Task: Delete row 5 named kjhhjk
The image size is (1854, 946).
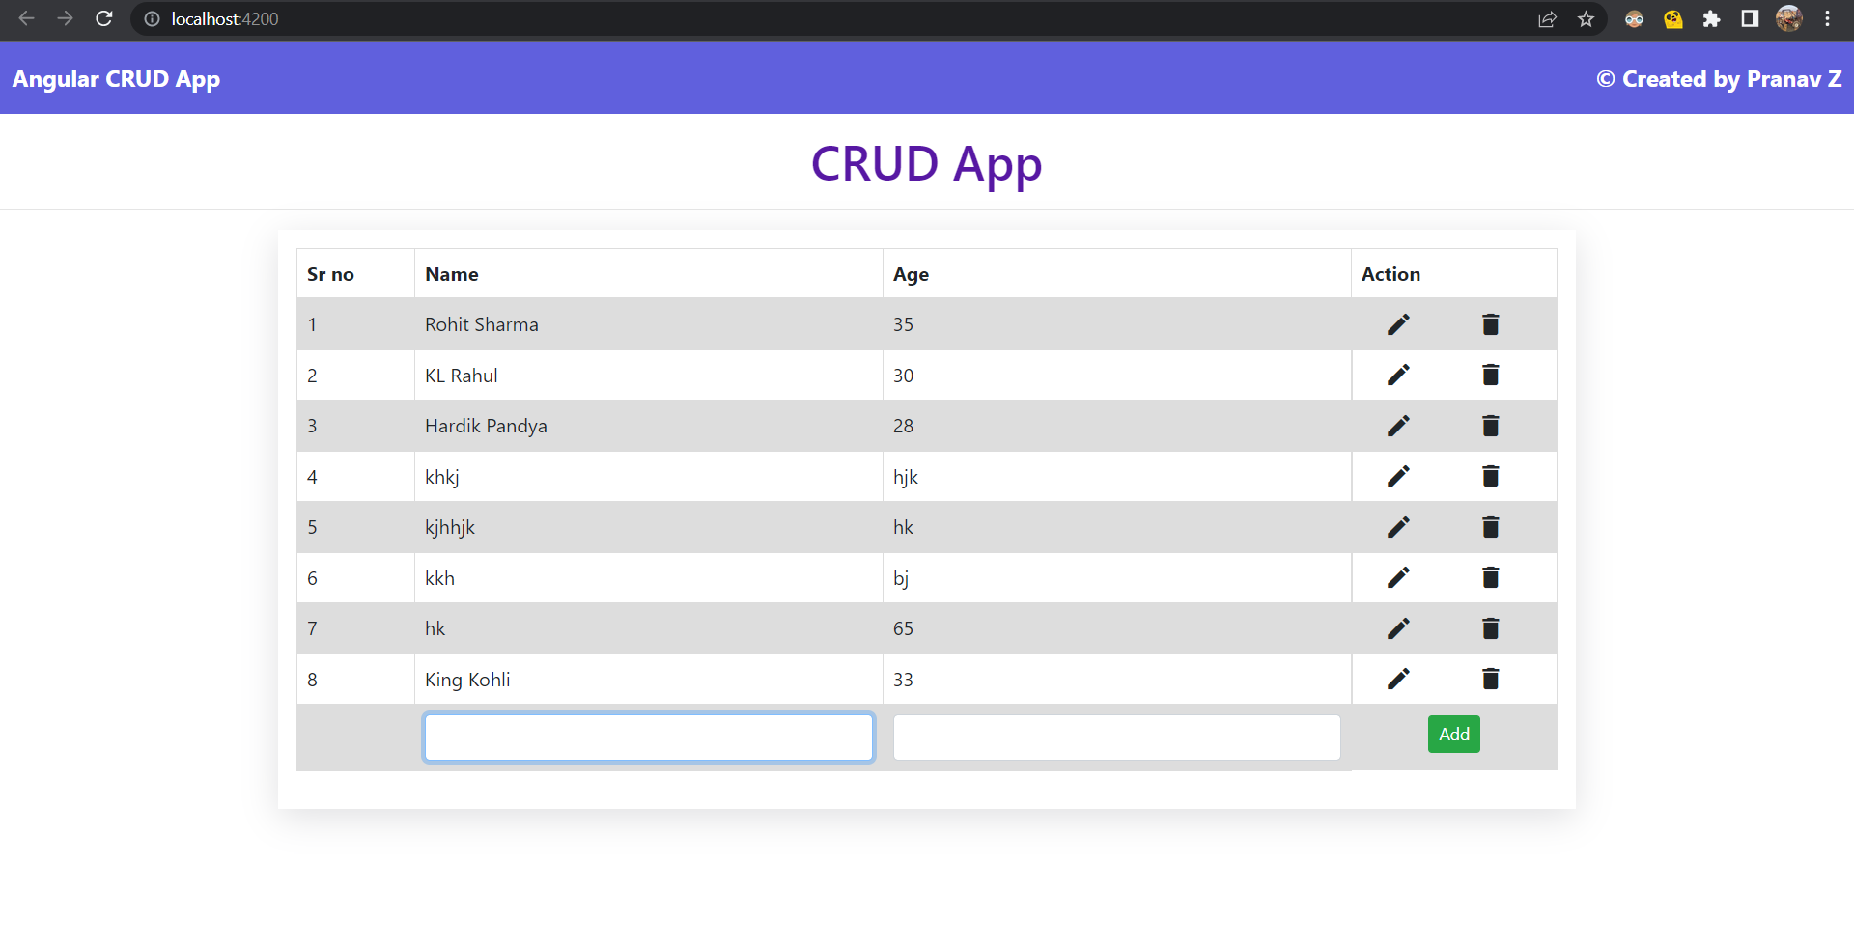Action: point(1490,527)
